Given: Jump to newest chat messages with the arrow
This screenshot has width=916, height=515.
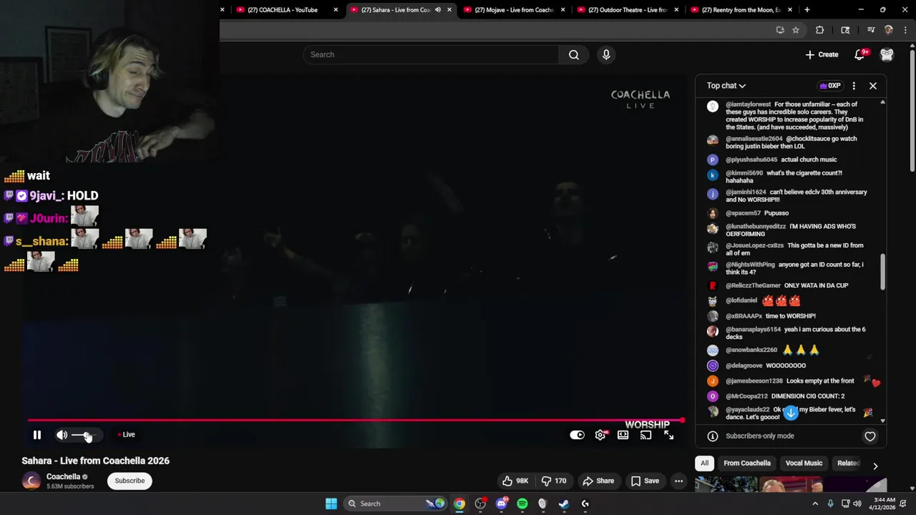Looking at the screenshot, I should click(791, 413).
